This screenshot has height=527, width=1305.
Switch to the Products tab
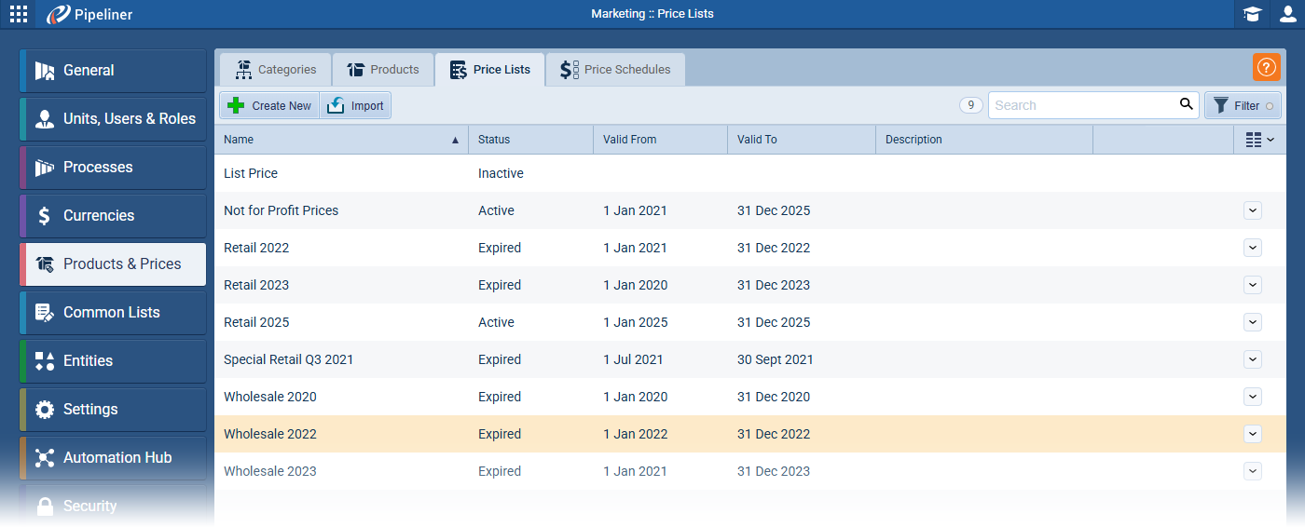click(x=383, y=70)
